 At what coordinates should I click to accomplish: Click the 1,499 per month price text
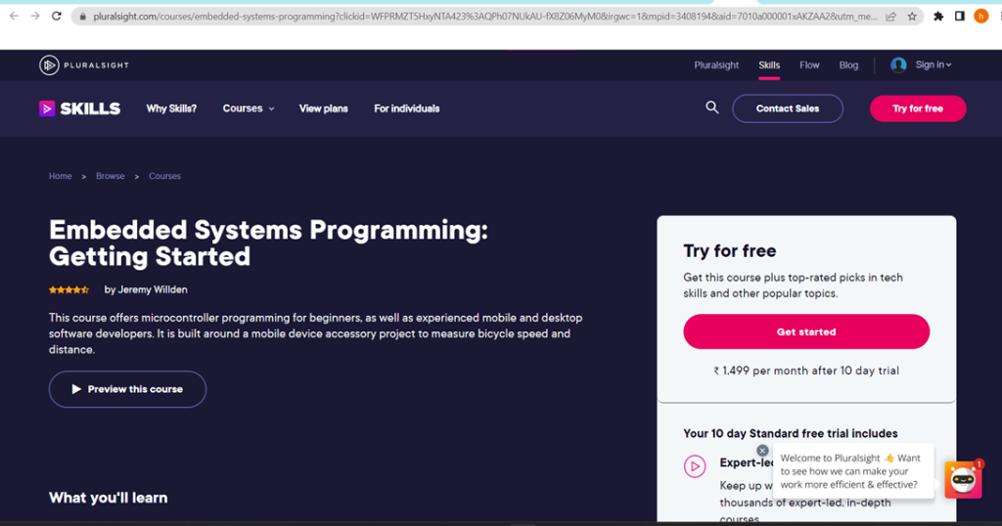(806, 371)
